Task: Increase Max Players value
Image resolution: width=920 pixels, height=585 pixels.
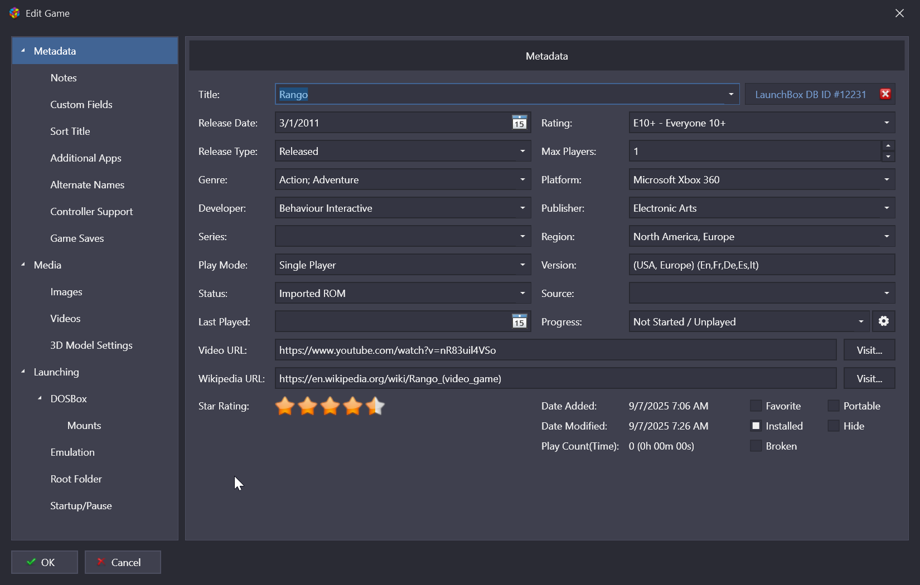Action: tap(888, 146)
